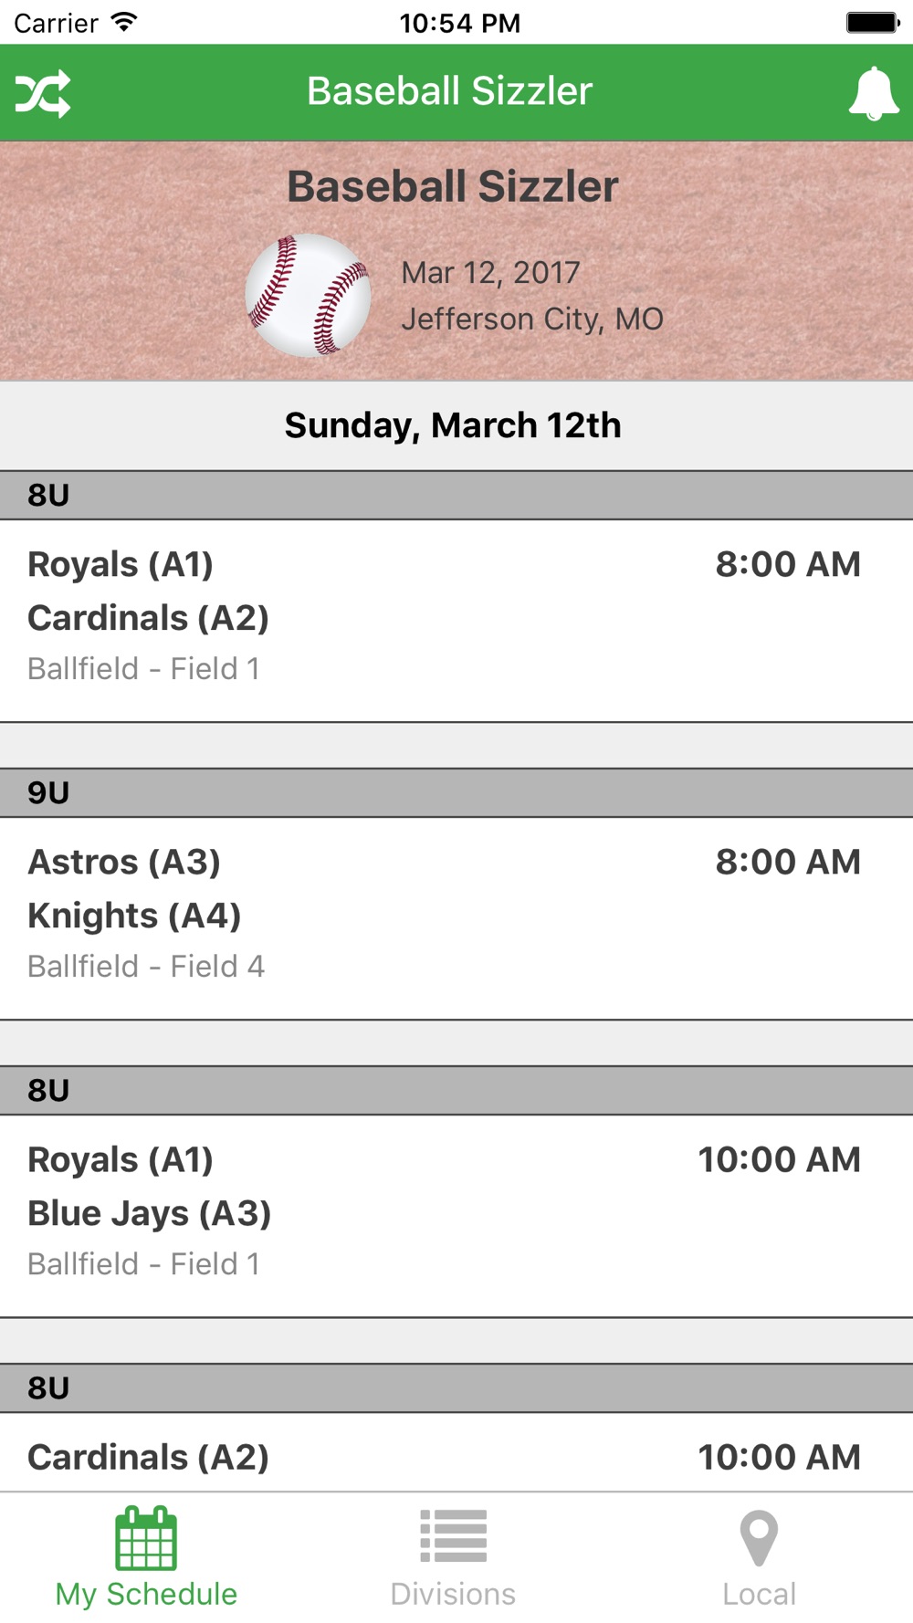
Task: Select the My Schedule calendar icon
Action: (x=146, y=1538)
